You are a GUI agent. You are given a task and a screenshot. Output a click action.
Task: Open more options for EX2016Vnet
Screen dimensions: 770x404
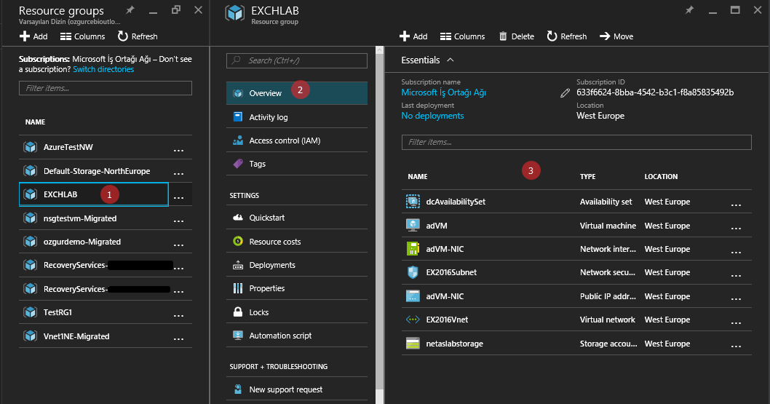pyautogui.click(x=736, y=322)
